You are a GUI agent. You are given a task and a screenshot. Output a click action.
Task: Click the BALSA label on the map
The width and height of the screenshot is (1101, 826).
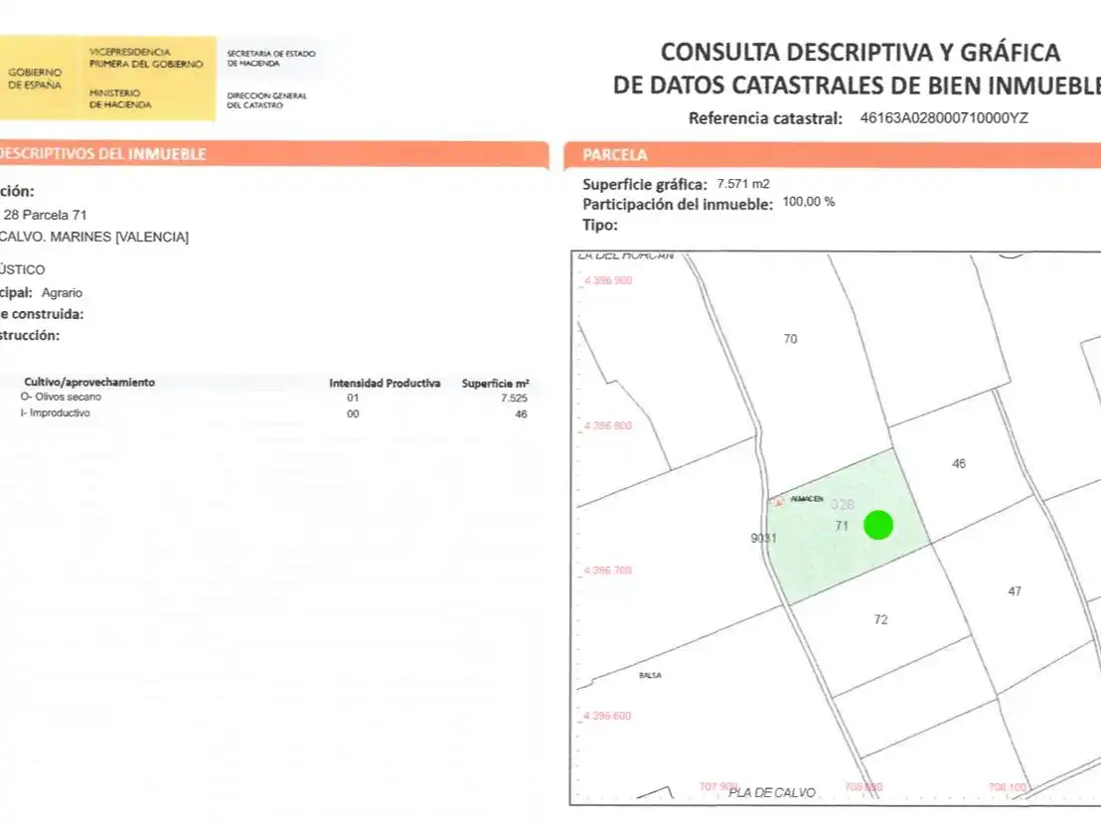(650, 675)
